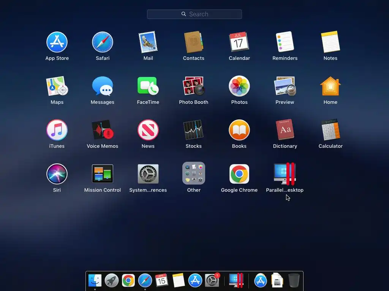The image size is (389, 291).
Task: Open FaceTime
Action: coord(148,86)
